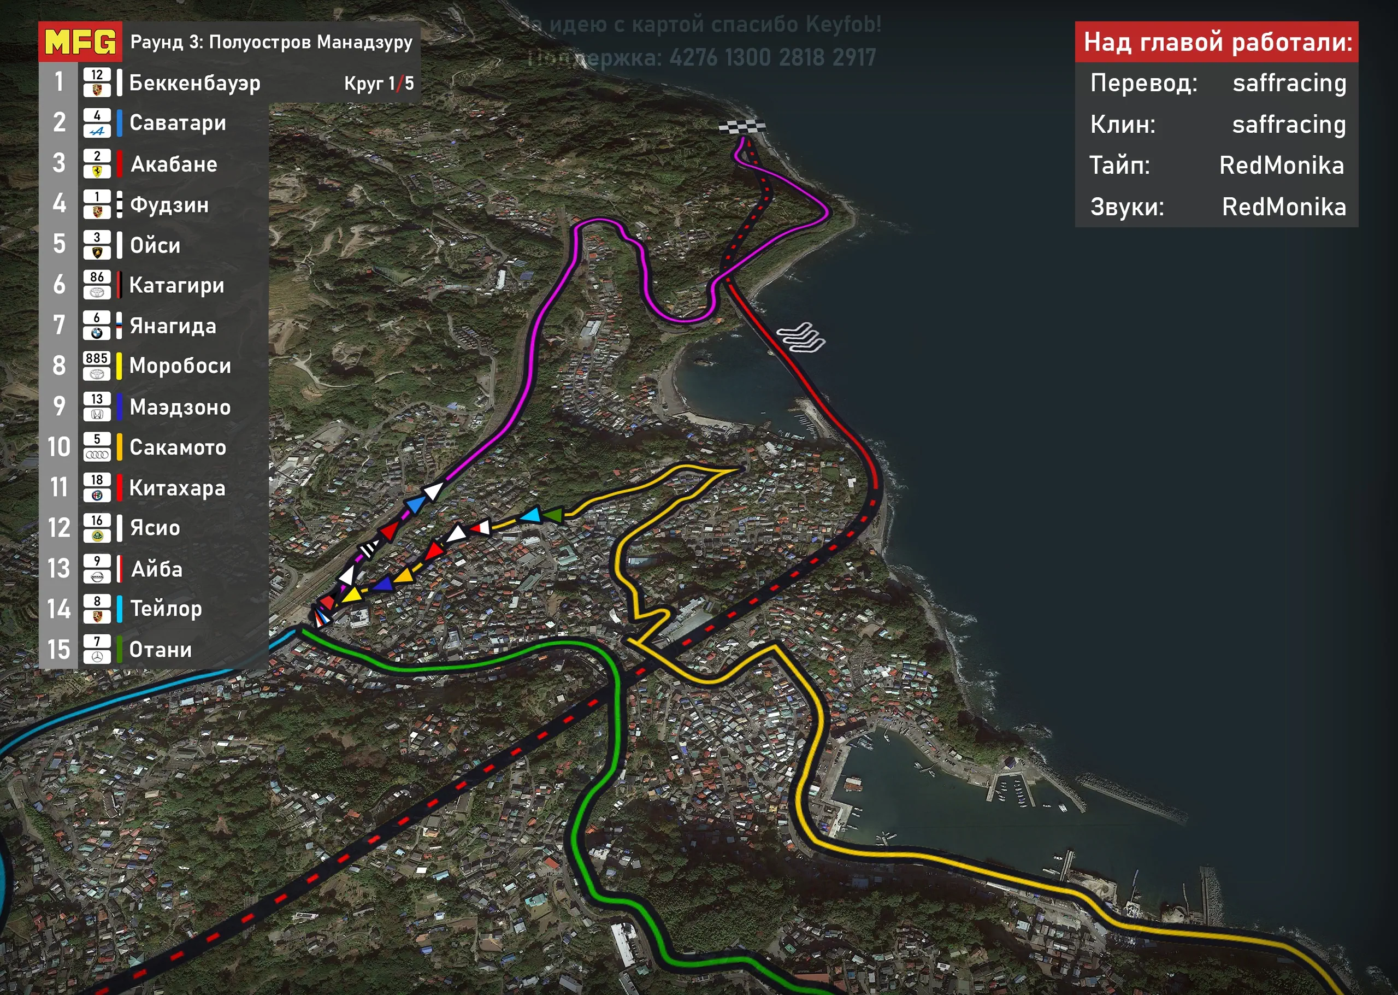Click the BMW logo beside Янагида
Screen dimensions: 1398x995
point(97,333)
